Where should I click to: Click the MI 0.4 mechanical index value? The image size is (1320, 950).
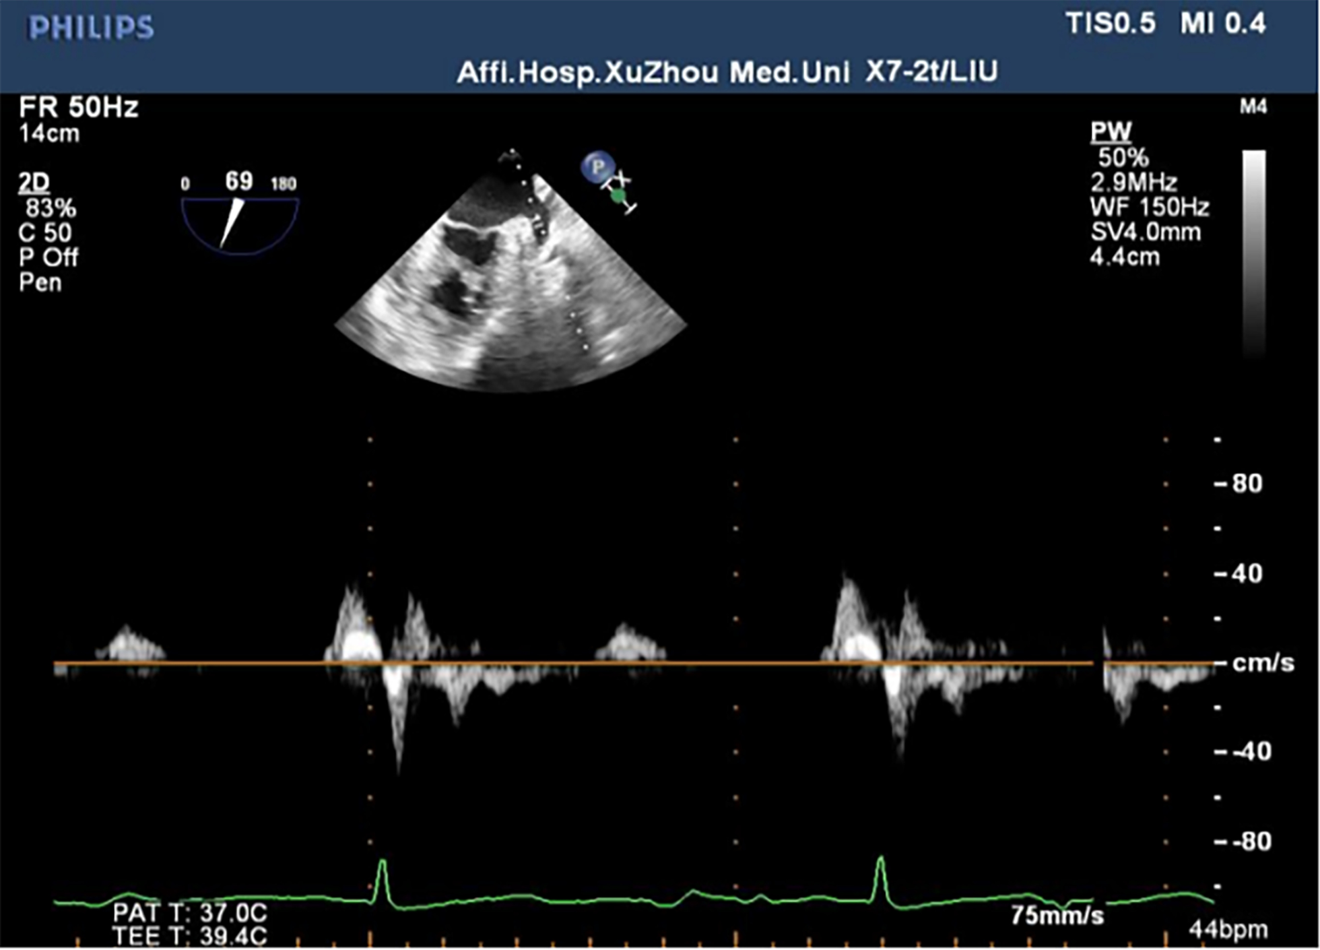tap(1223, 24)
